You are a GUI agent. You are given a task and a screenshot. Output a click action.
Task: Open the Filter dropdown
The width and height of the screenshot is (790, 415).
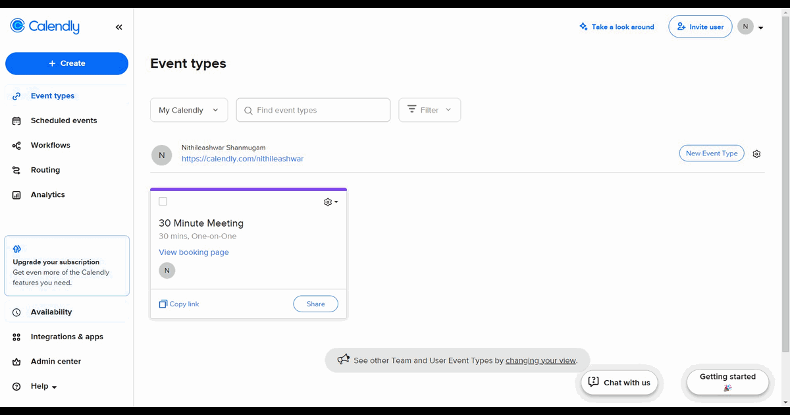pos(430,110)
